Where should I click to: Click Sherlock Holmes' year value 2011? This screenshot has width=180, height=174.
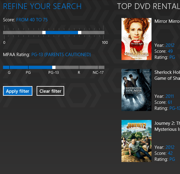tap(170, 96)
